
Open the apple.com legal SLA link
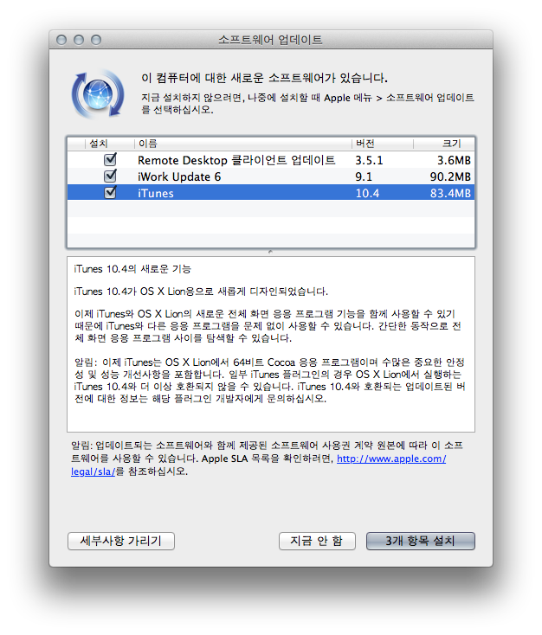pos(391,459)
